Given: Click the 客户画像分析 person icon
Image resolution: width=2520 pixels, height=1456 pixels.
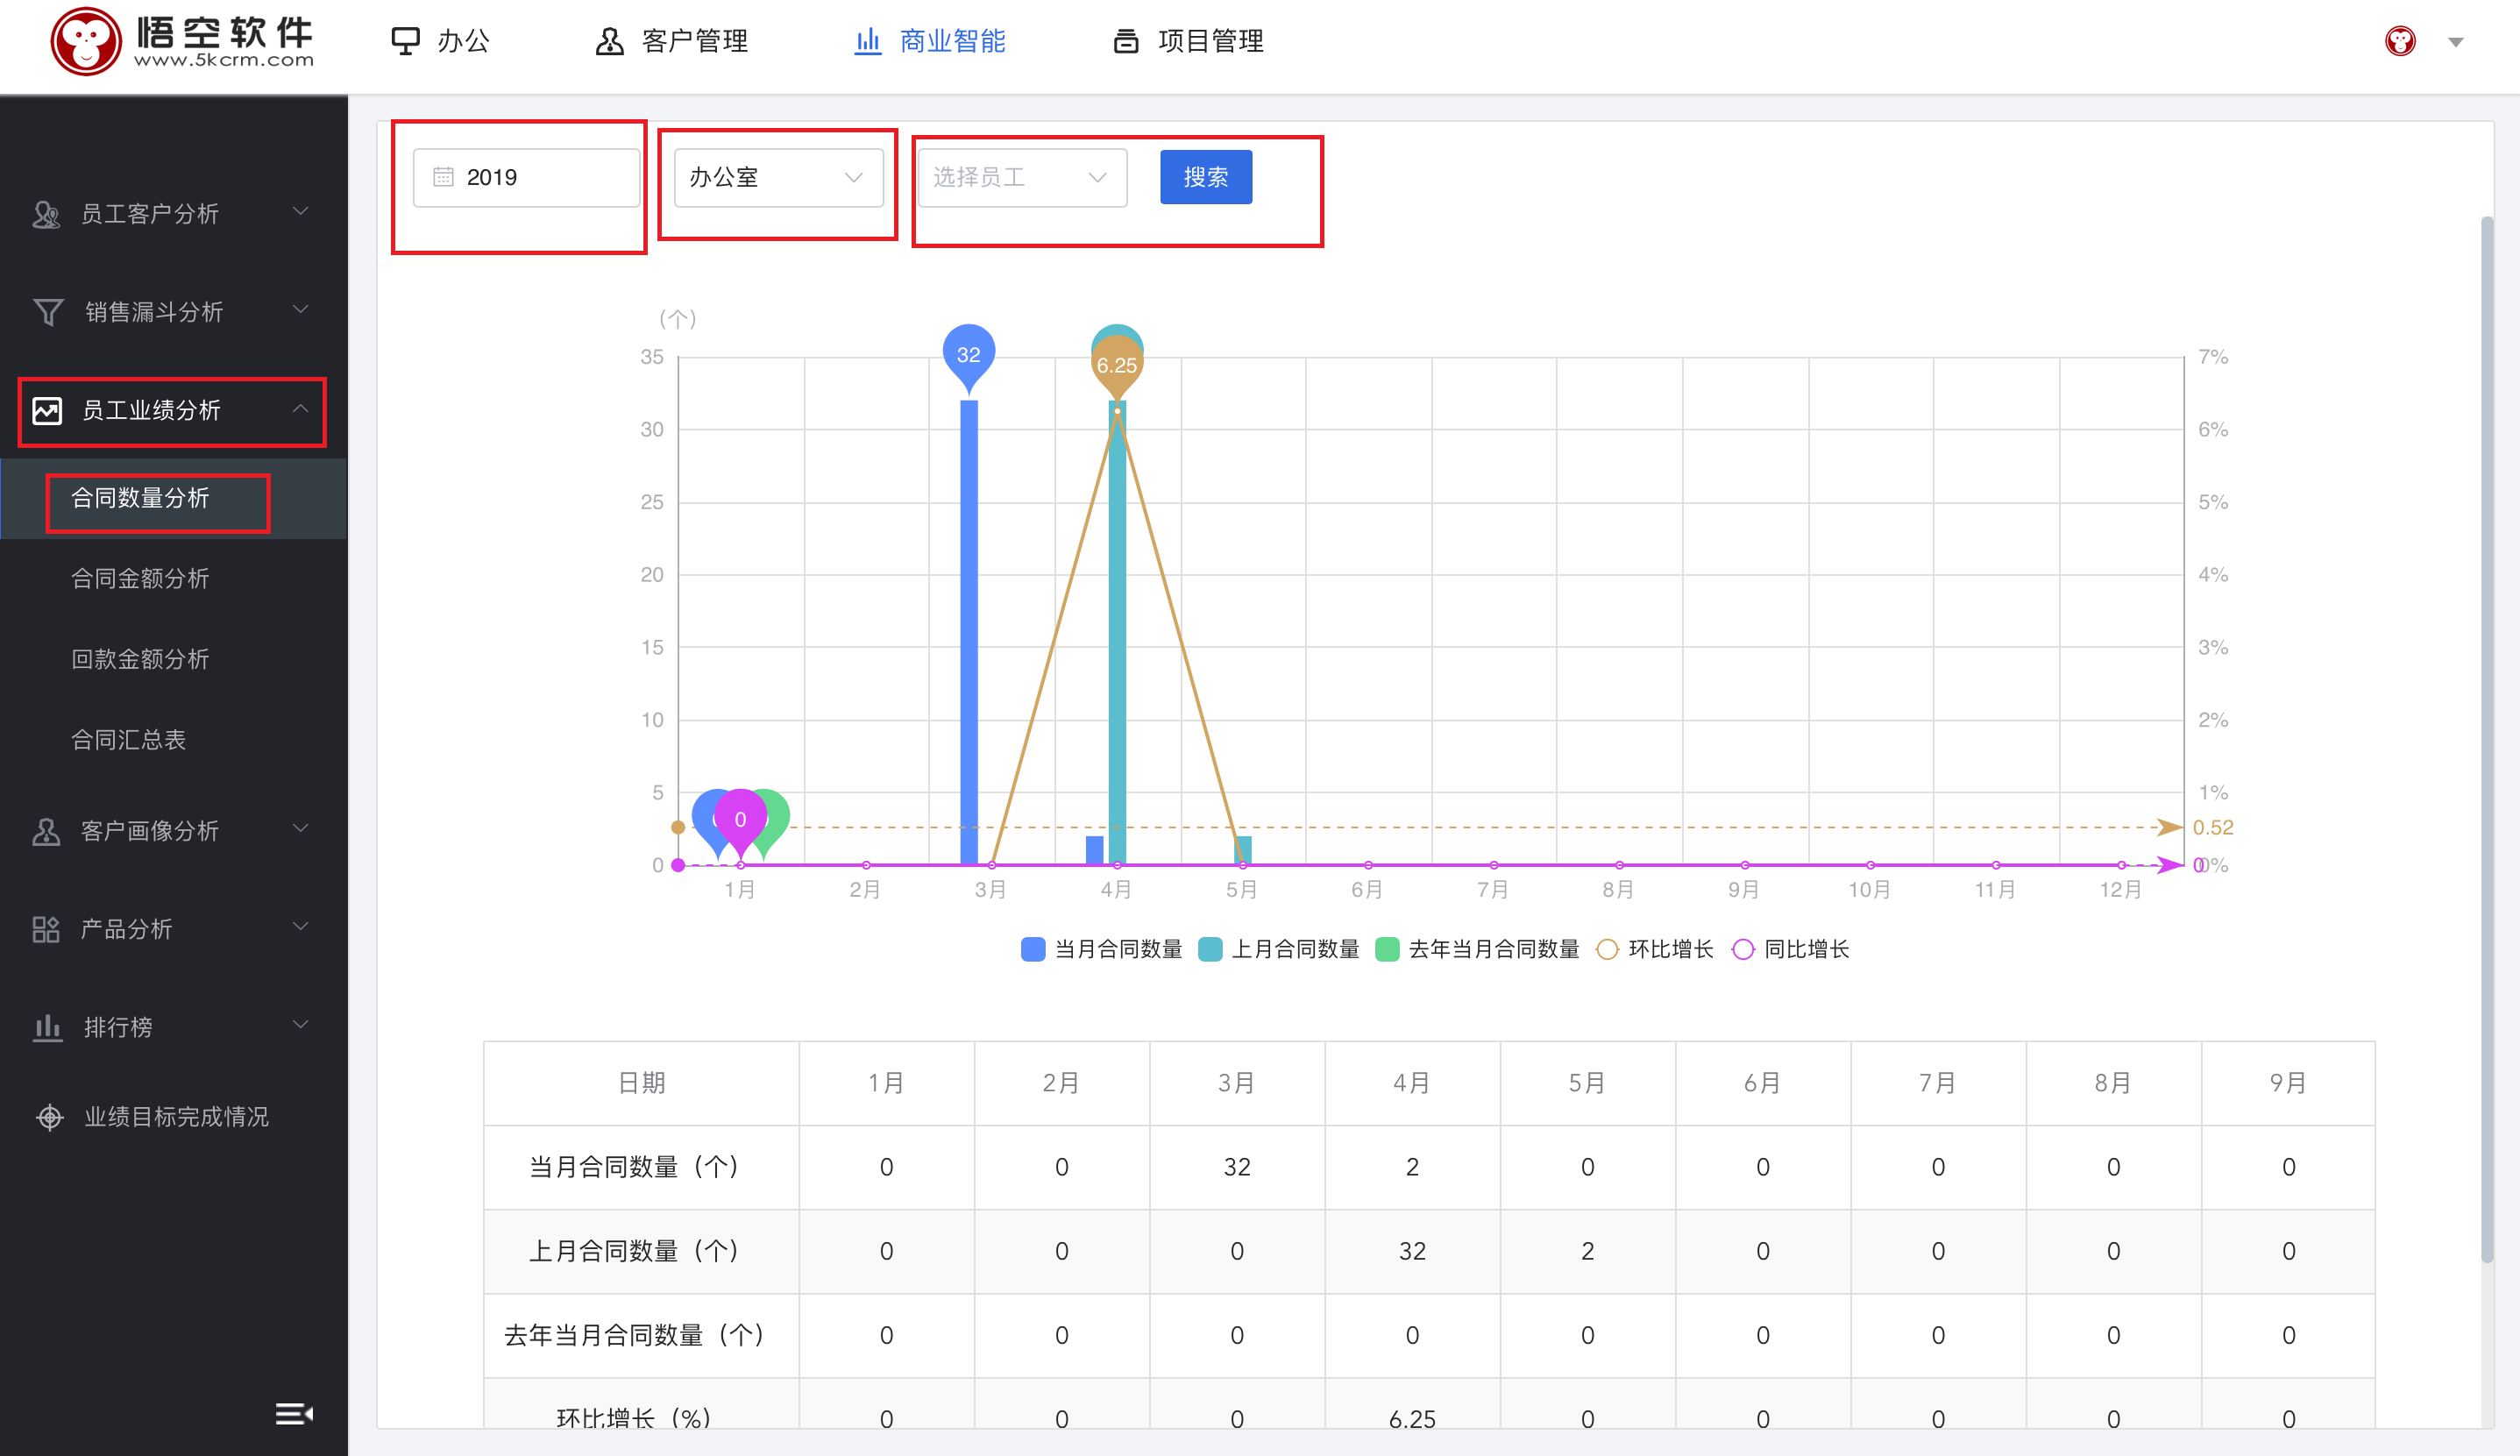Looking at the screenshot, I should click(x=47, y=831).
